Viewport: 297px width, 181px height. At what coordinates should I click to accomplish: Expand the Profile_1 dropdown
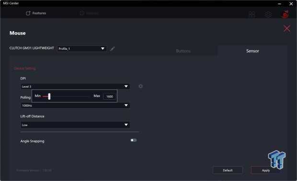pyautogui.click(x=82, y=49)
